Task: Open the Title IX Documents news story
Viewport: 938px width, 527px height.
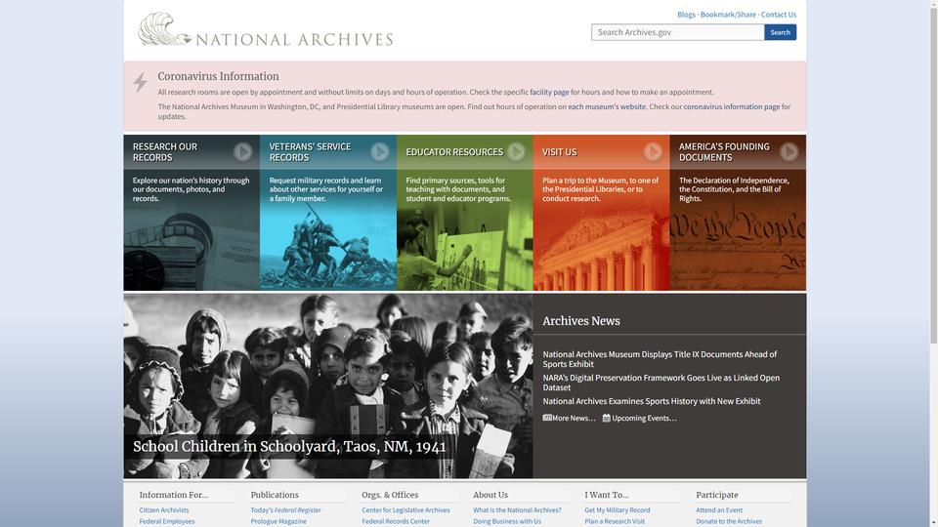Action: (660, 358)
